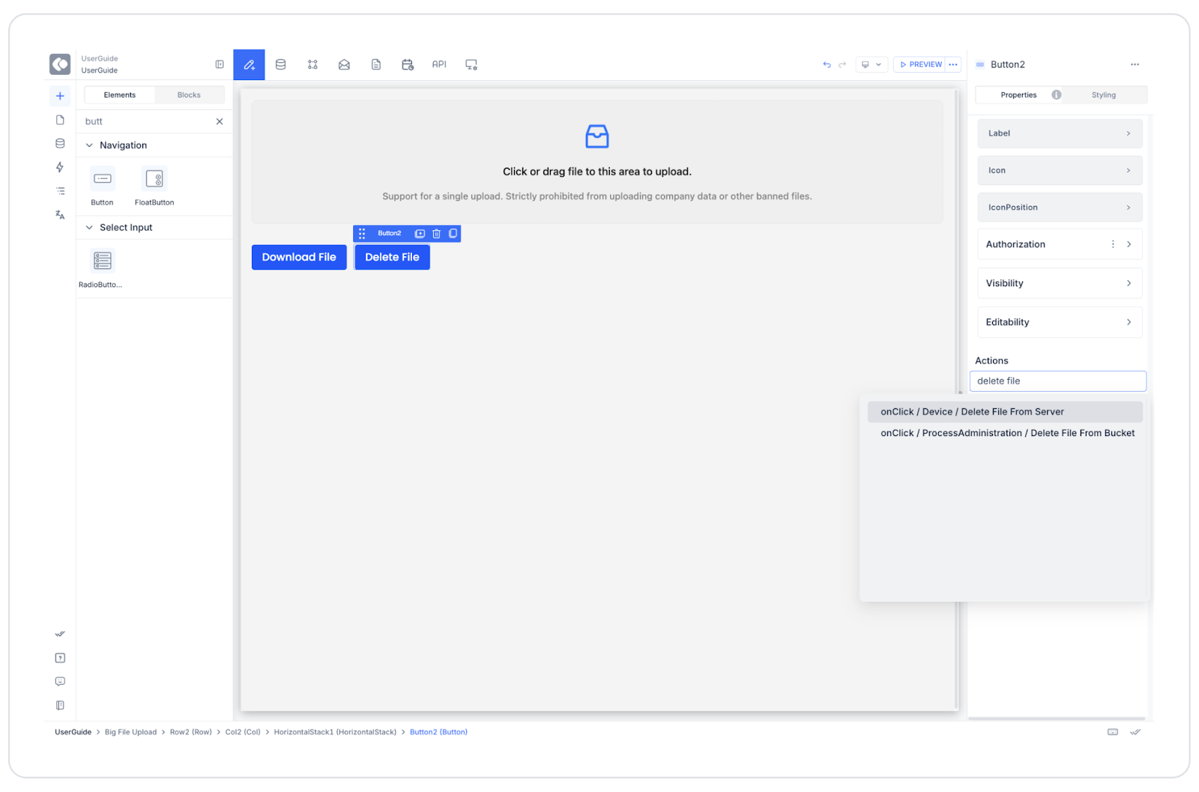Image resolution: width=1199 pixels, height=792 pixels.
Task: Open Button2 panel more options menu
Action: tap(1135, 64)
